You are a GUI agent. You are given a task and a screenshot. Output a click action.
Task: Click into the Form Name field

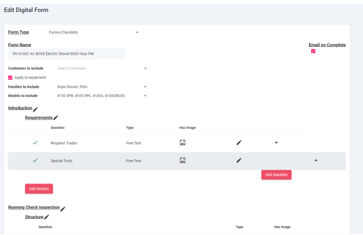point(66,54)
